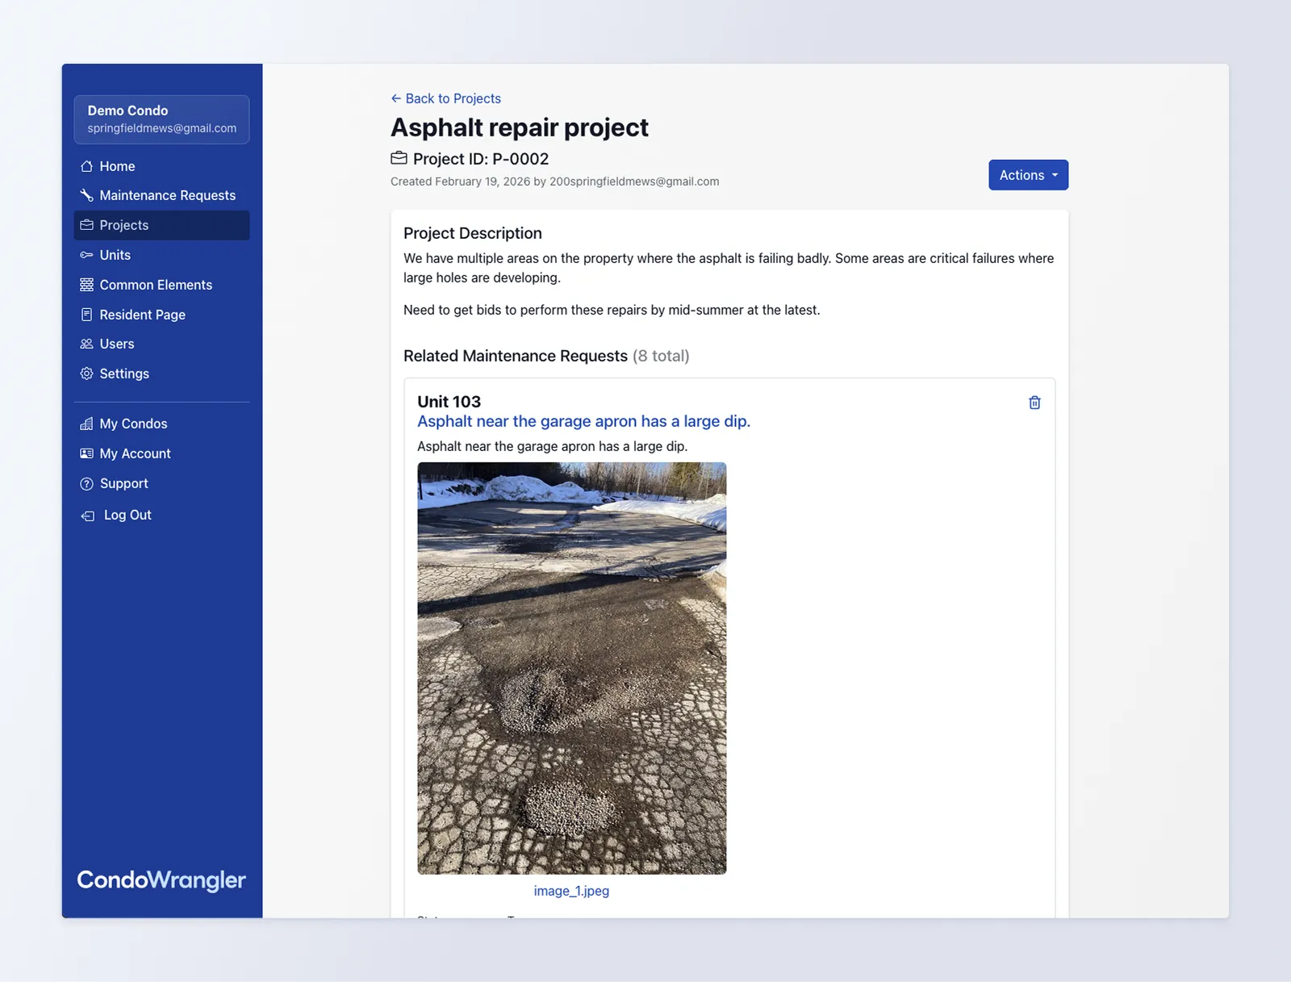The width and height of the screenshot is (1291, 982).
Task: Click the CondoWrangler logo
Action: pos(161,880)
